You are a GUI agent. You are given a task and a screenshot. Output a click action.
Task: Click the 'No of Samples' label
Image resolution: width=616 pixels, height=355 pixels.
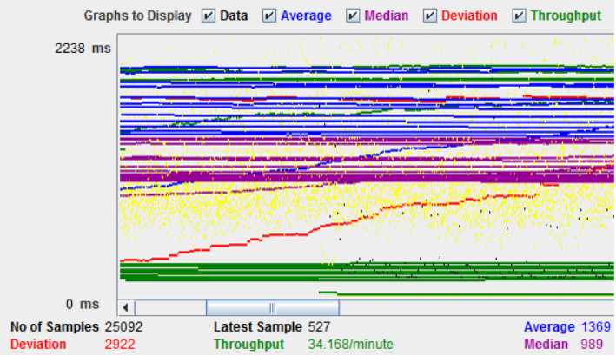coord(55,326)
